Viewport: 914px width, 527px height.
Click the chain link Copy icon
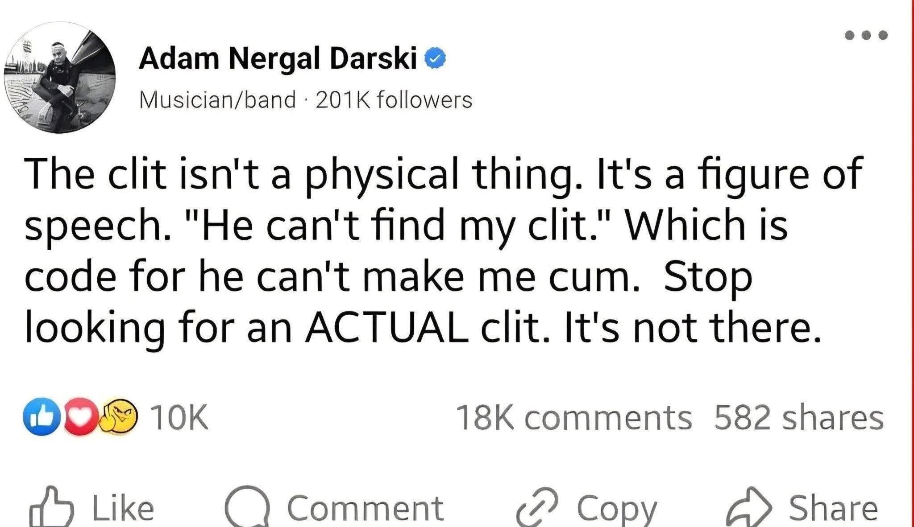537,508
